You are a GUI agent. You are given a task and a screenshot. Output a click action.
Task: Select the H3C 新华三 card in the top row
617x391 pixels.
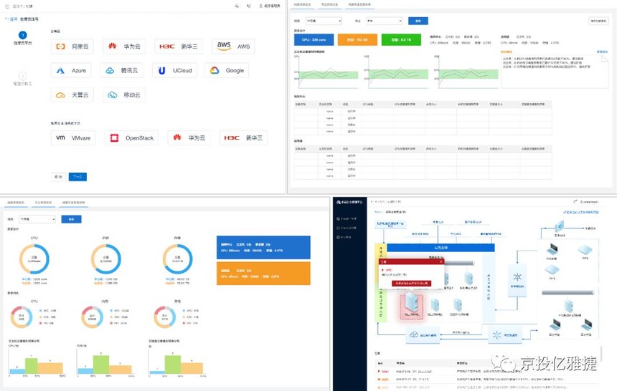[178, 47]
